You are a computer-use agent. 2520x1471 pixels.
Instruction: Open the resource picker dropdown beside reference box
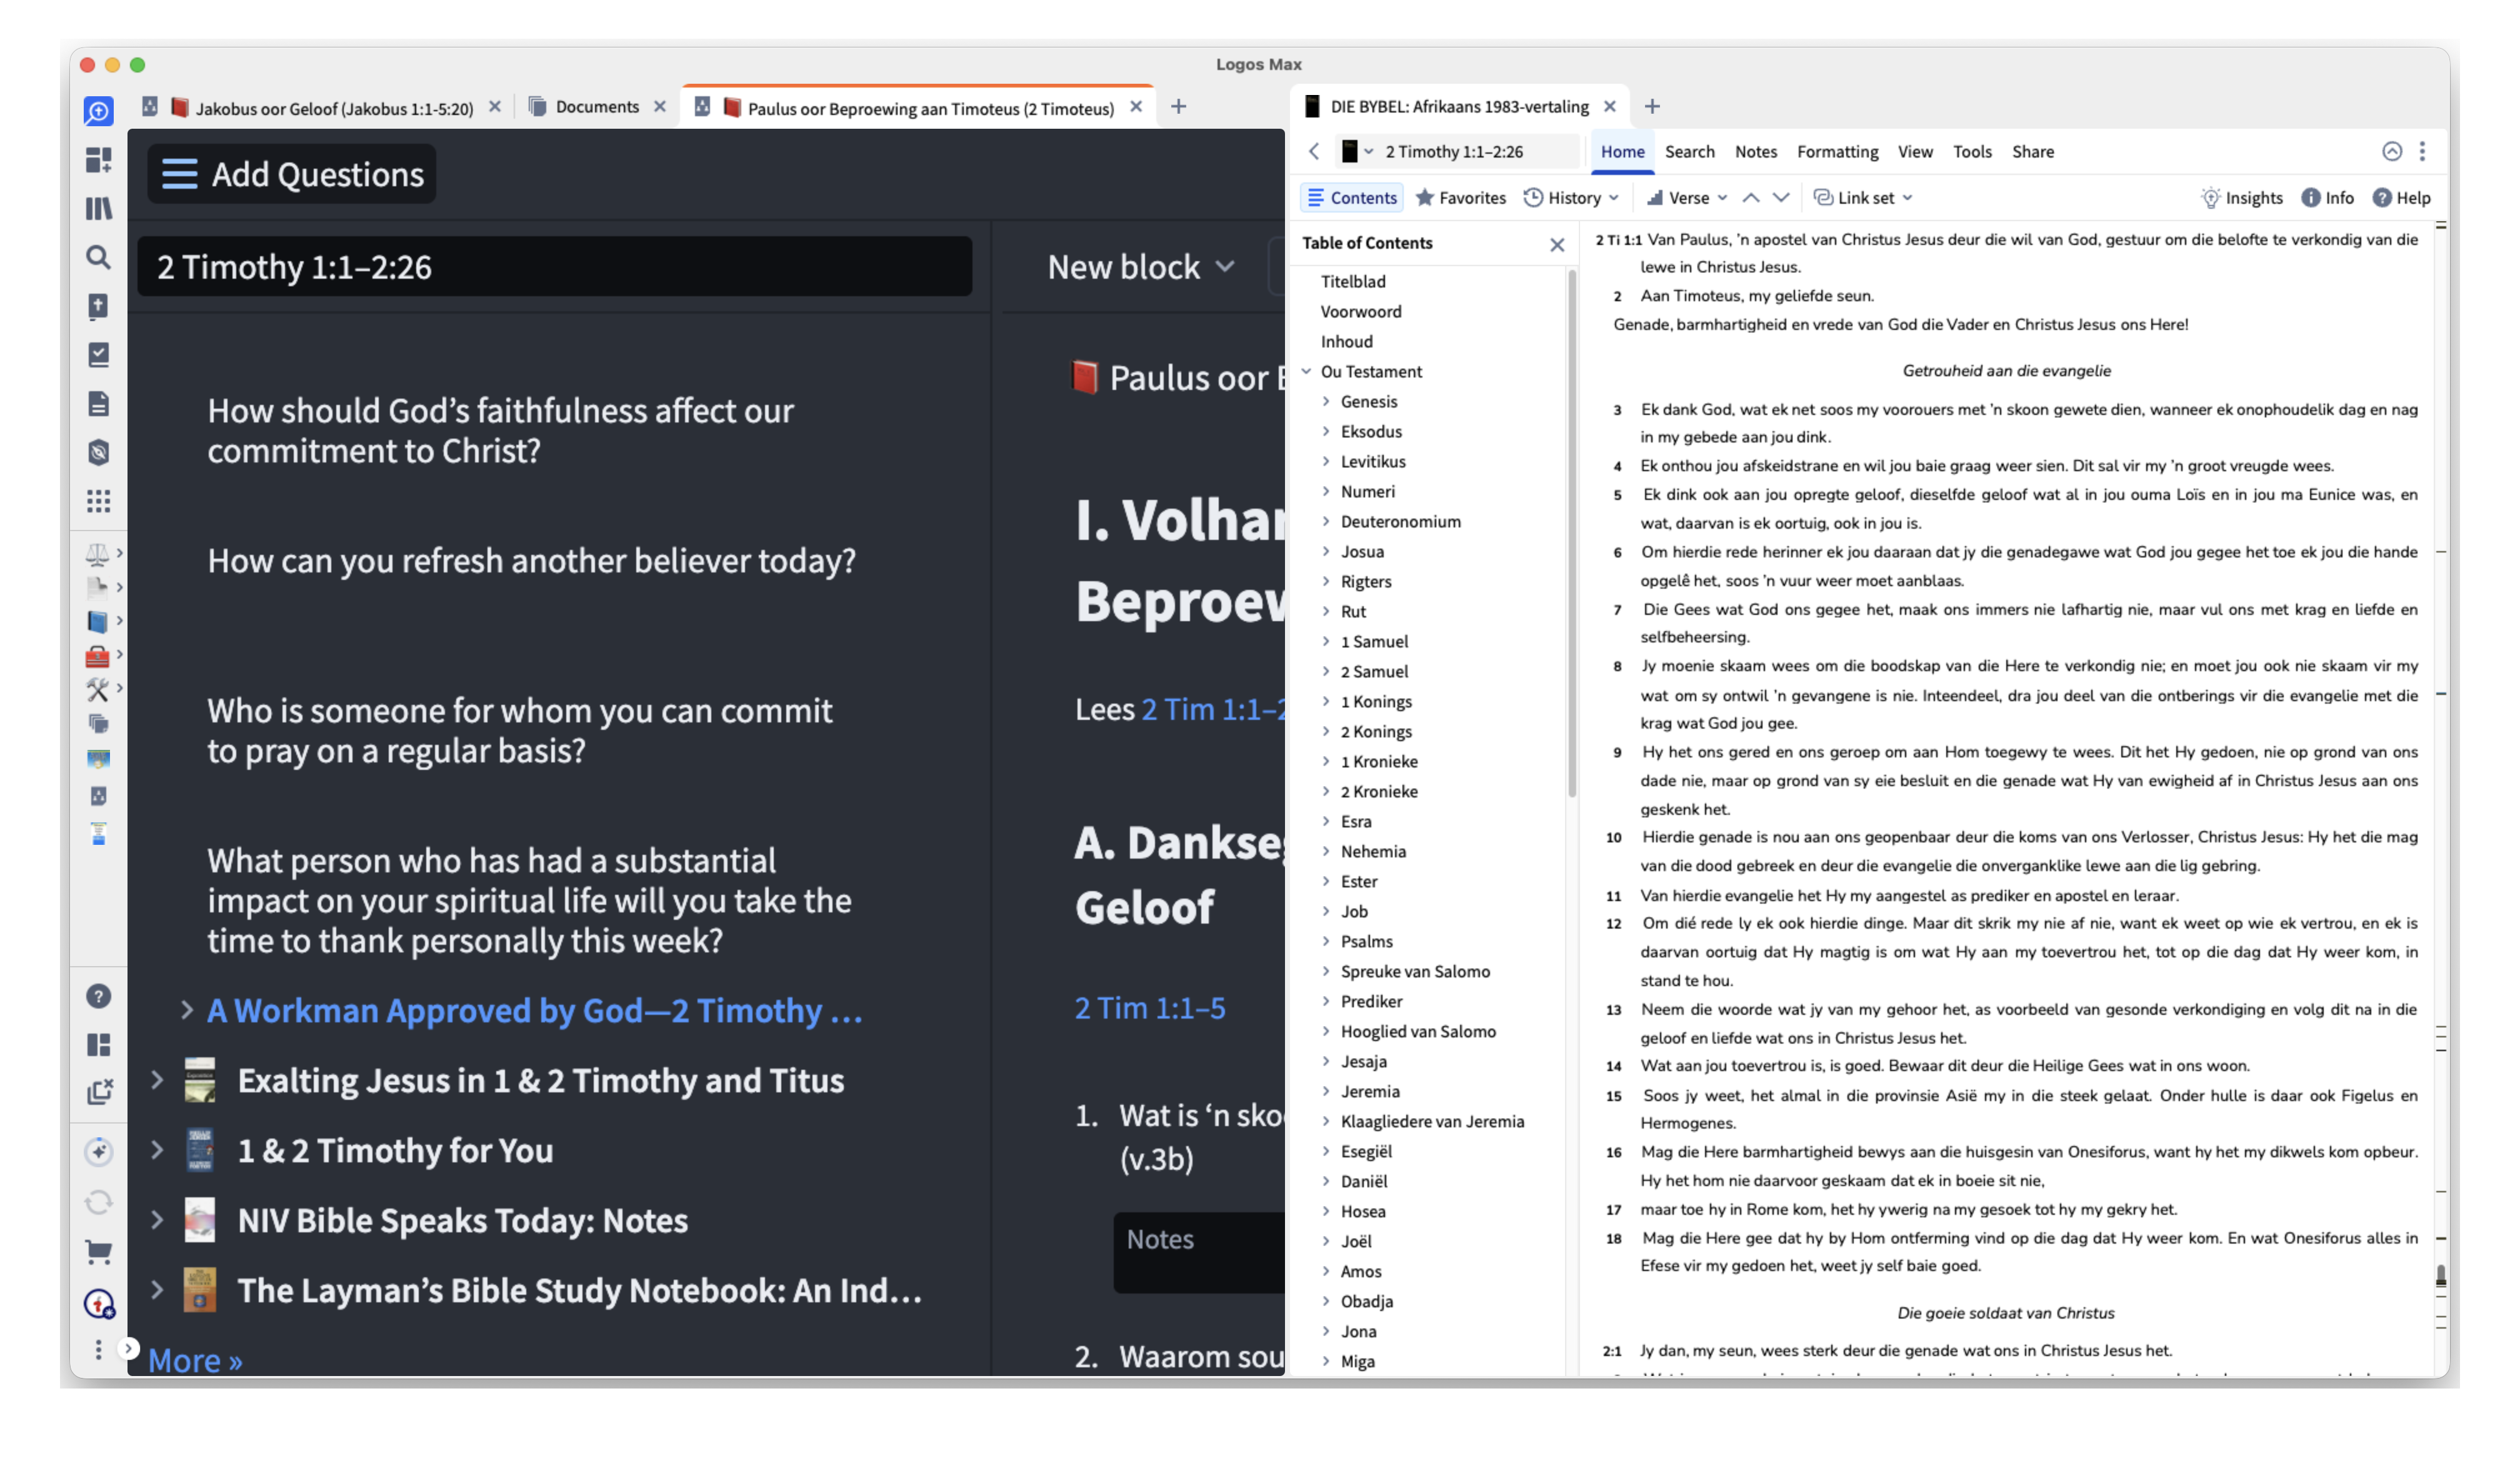[x=1357, y=152]
